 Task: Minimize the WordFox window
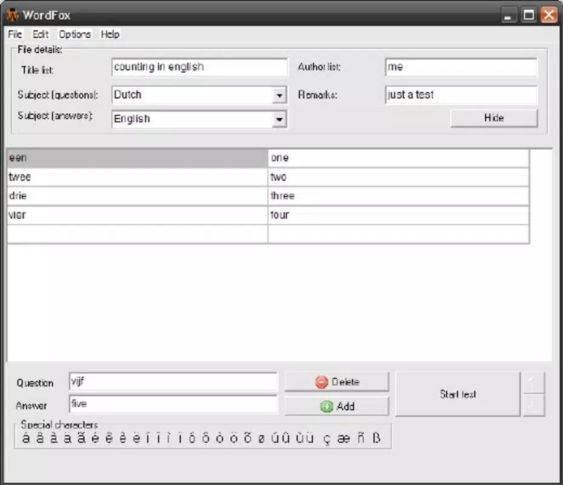(508, 15)
